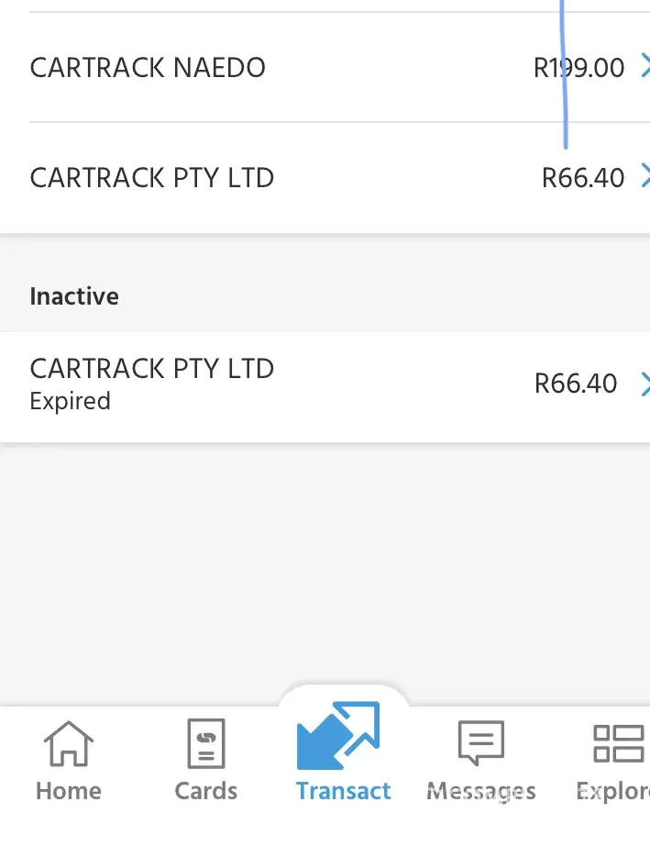Open the CARTRACK NAEDO debit order
Screen dimensions: 650x846
click(x=148, y=68)
